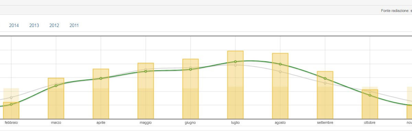Image resolution: width=412 pixels, height=131 pixels.
Task: Click the marzo yellow bar
Action: point(56,99)
